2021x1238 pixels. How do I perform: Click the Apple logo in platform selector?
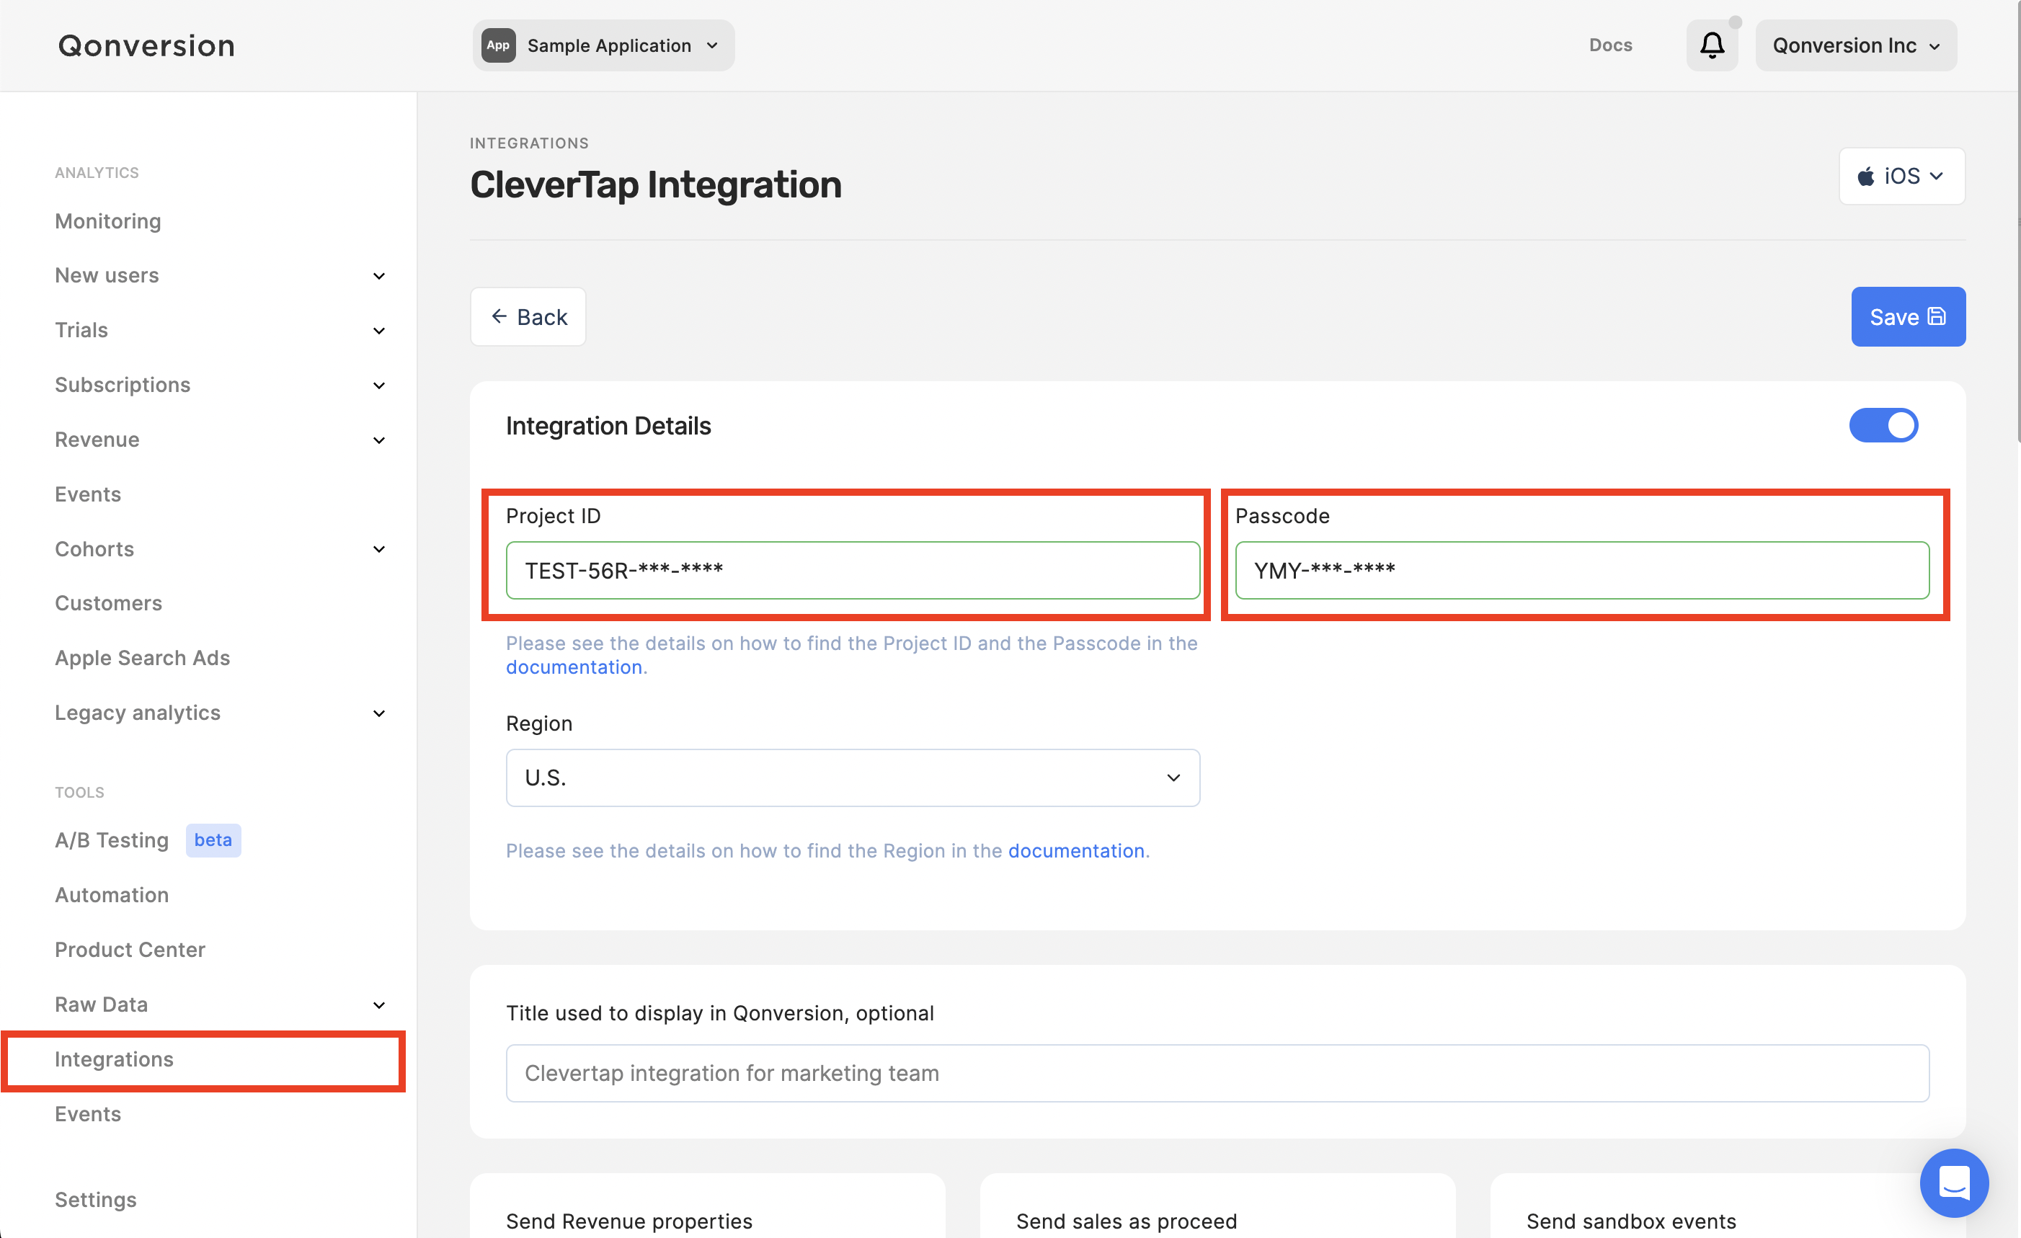pos(1866,177)
